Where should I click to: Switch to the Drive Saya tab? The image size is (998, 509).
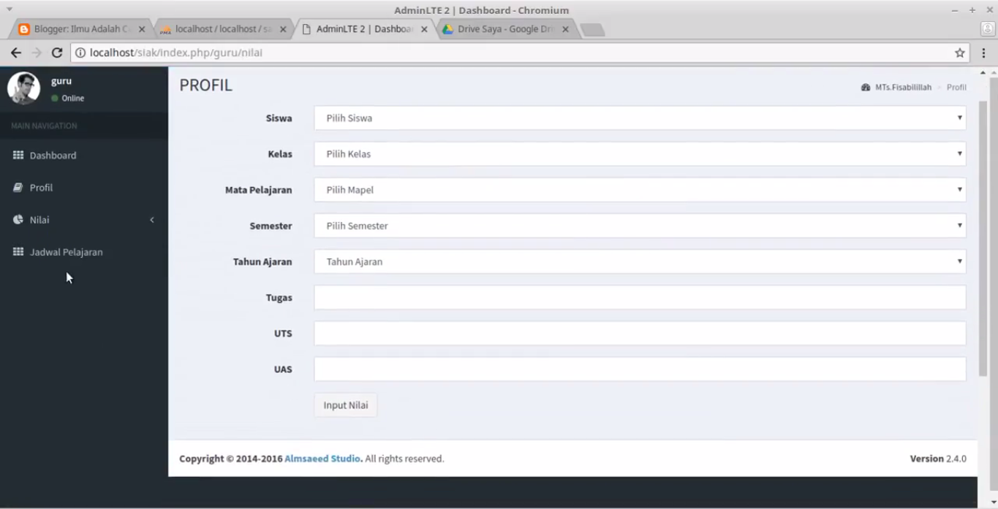pos(506,29)
